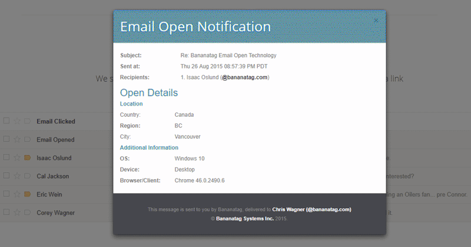Image resolution: width=471 pixels, height=247 pixels.
Task: Toggle importance marker on Email Clicked row
Action: pyautogui.click(x=27, y=121)
